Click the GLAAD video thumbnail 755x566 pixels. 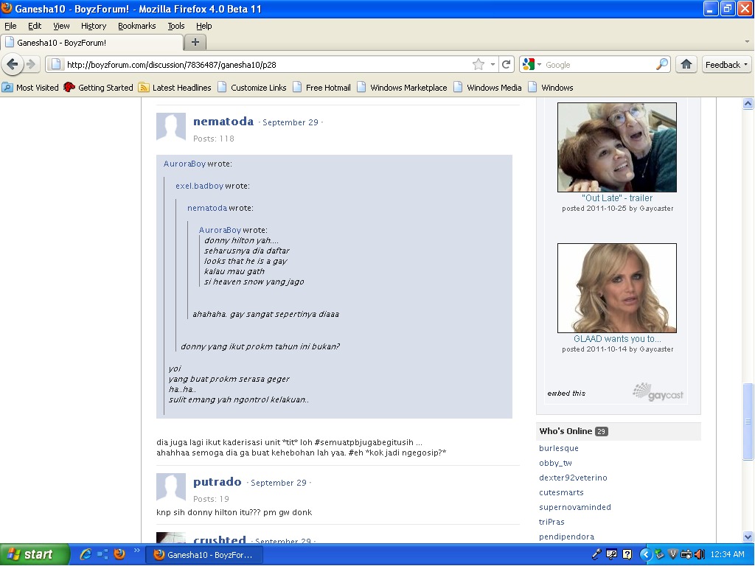click(617, 288)
